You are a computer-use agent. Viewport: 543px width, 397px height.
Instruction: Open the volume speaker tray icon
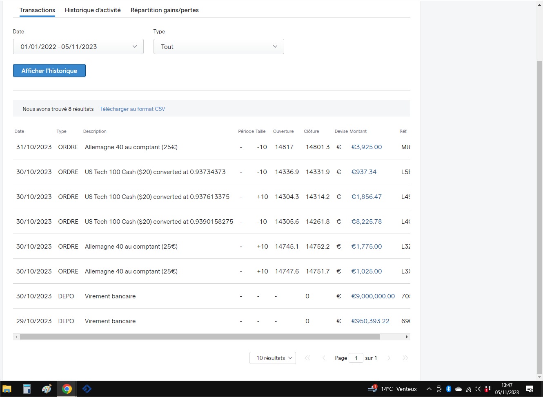click(x=478, y=389)
